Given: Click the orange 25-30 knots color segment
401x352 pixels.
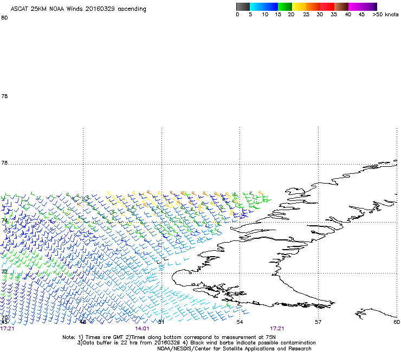Looking at the screenshot, I should [313, 6].
